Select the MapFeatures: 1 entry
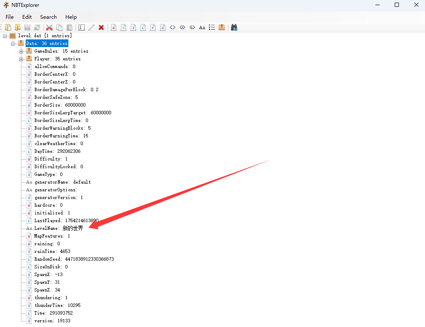 52,236
